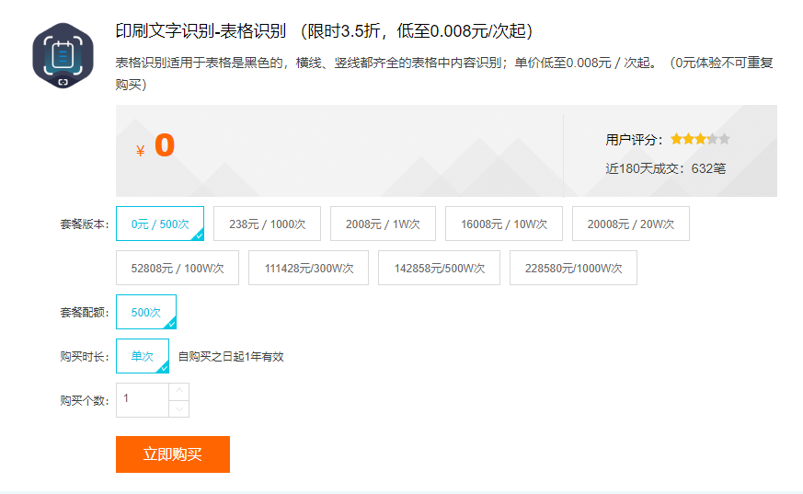Decrease purchase quantity with down arrow

tap(178, 408)
